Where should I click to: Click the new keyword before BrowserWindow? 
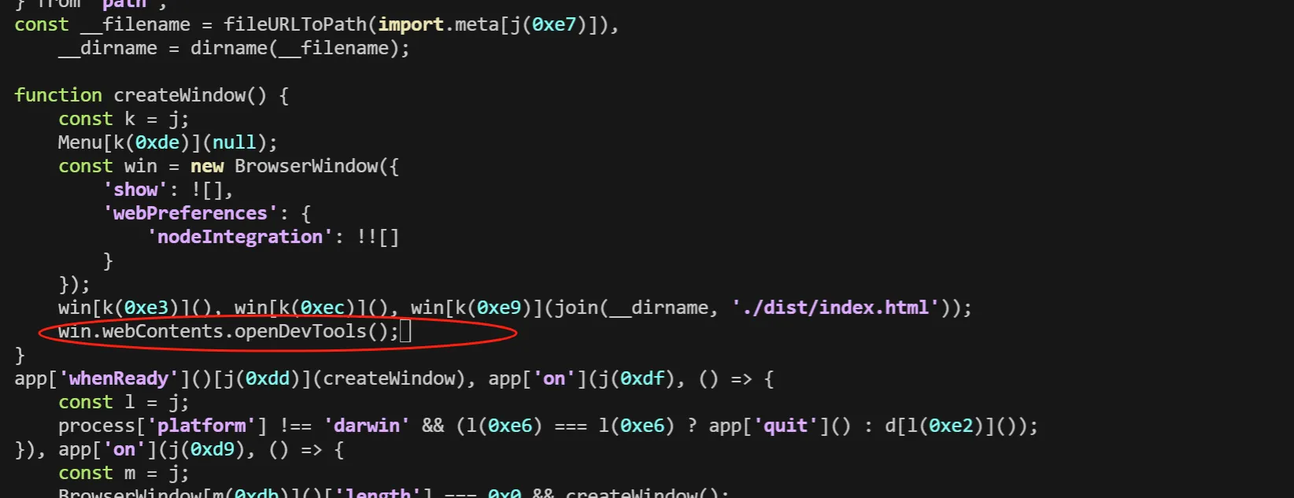click(x=207, y=166)
